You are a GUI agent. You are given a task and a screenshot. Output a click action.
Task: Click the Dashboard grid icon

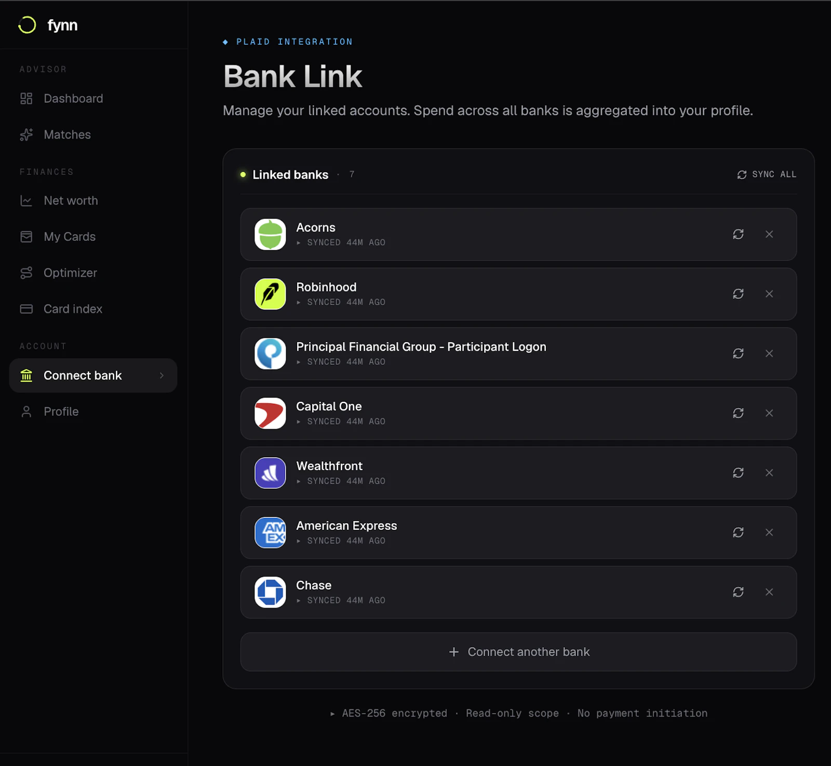point(26,99)
